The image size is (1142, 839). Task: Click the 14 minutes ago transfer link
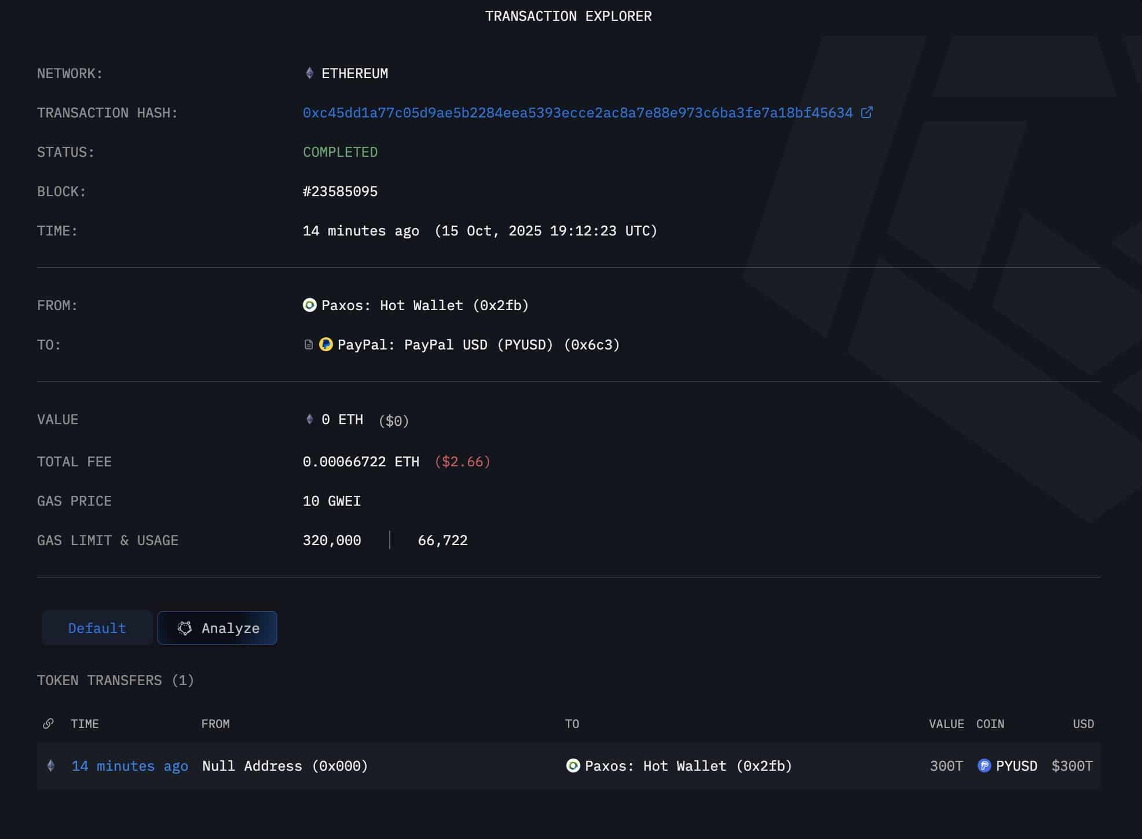[x=130, y=766]
